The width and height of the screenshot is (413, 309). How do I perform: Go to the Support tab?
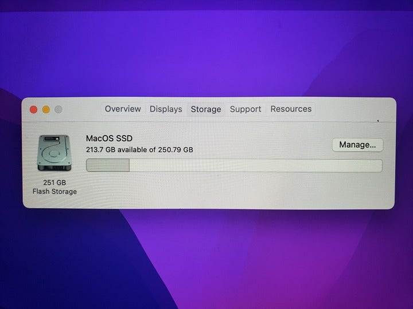tap(246, 109)
